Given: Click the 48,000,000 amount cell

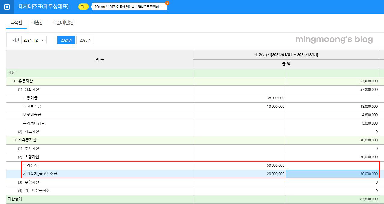Looking at the screenshot, I should [333, 107].
